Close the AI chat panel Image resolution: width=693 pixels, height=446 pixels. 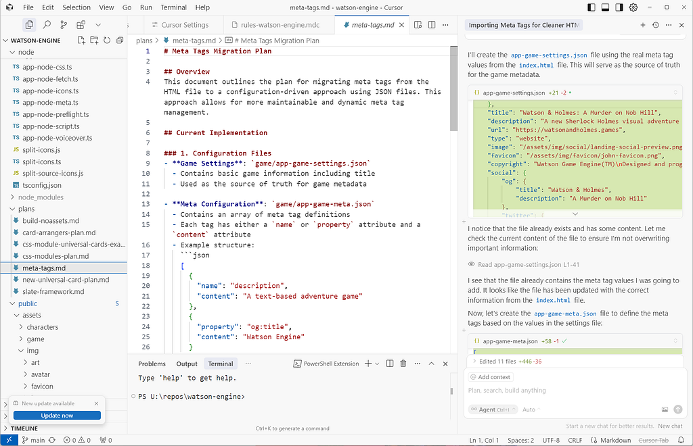[x=681, y=25]
